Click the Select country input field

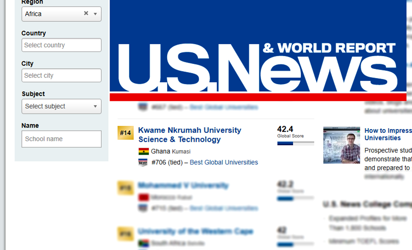click(61, 45)
